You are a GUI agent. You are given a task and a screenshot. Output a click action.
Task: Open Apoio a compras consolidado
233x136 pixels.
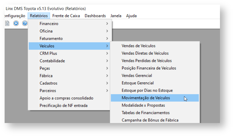pos(66,98)
